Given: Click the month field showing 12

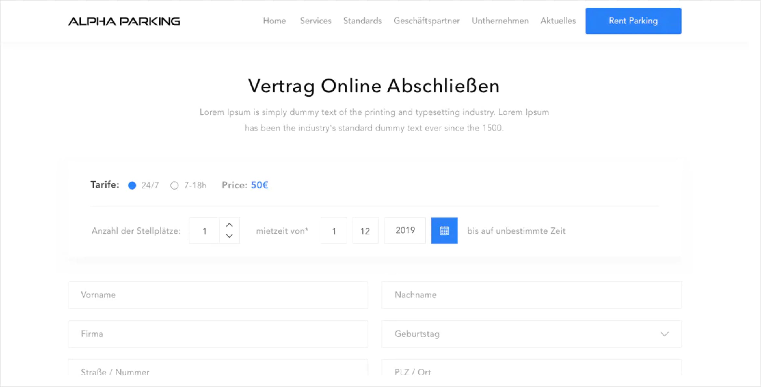Looking at the screenshot, I should pyautogui.click(x=366, y=231).
